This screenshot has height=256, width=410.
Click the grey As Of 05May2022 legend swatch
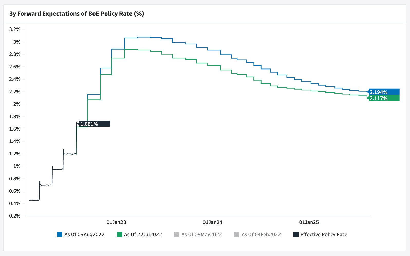tap(177, 234)
